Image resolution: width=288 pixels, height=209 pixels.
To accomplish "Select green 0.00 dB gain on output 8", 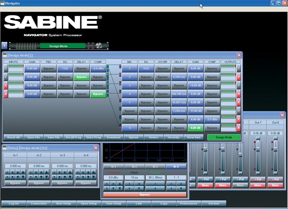I will pos(195,128).
